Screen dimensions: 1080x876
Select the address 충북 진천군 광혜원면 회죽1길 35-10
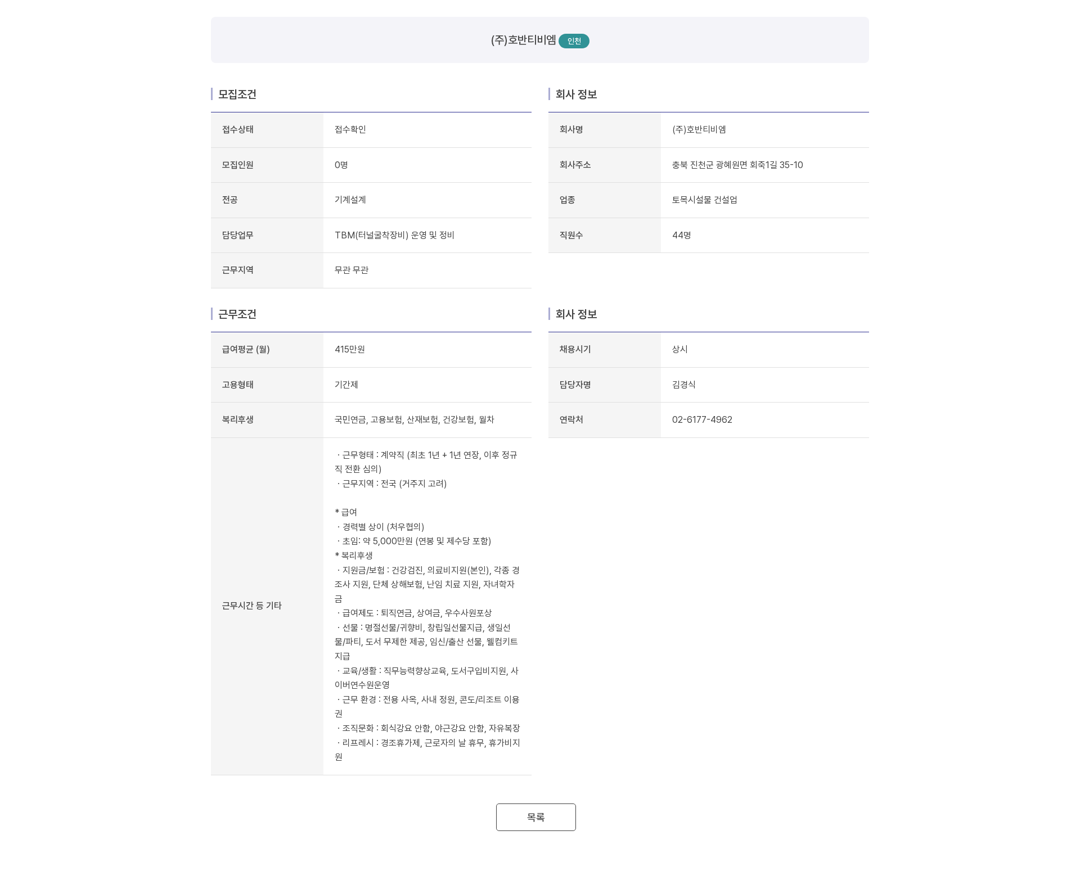point(737,165)
